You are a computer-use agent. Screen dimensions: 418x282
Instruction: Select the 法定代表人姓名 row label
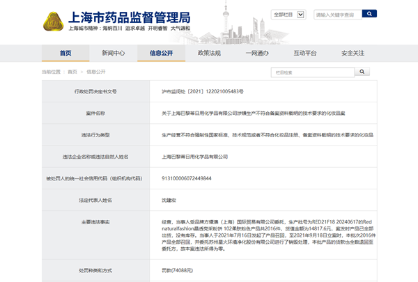(x=95, y=200)
